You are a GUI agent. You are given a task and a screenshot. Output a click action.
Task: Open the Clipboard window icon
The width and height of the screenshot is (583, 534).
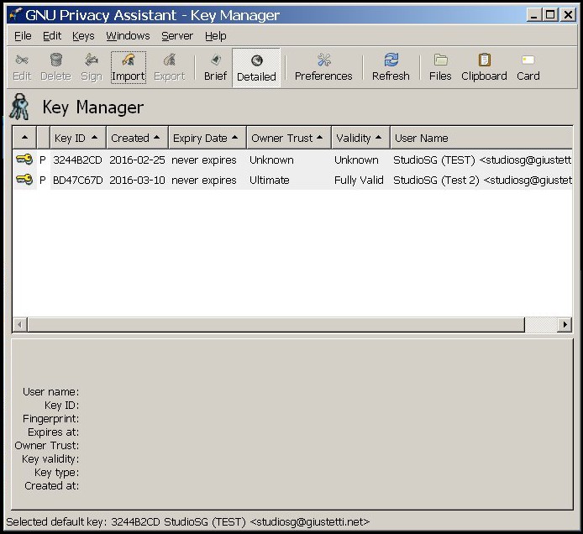pyautogui.click(x=484, y=68)
